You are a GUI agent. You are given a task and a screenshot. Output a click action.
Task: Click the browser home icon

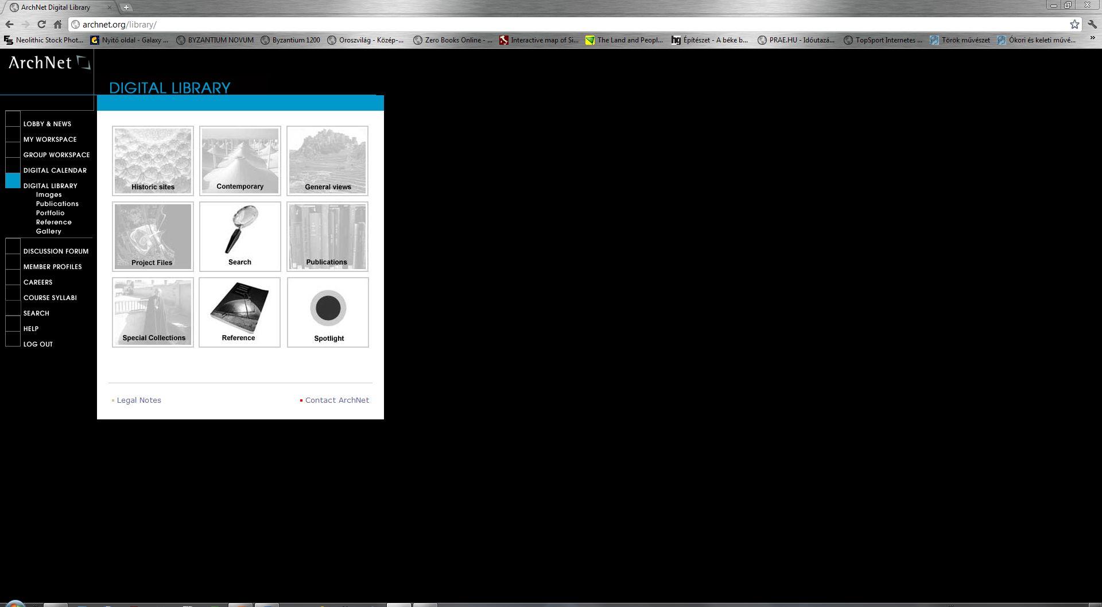(x=57, y=24)
